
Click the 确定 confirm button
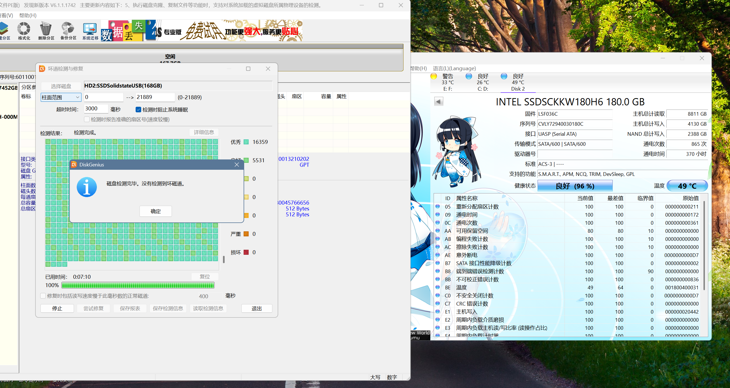point(156,211)
